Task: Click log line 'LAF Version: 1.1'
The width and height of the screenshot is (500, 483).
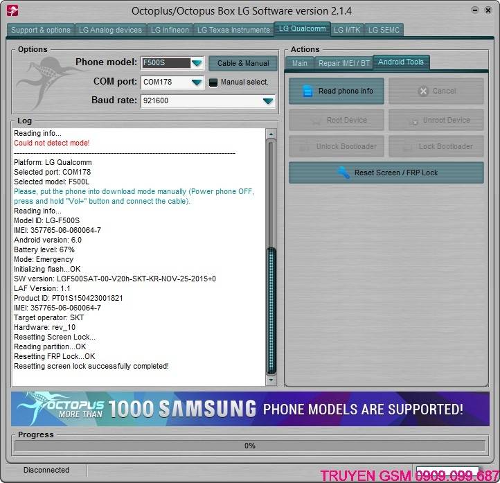Action: click(x=42, y=288)
